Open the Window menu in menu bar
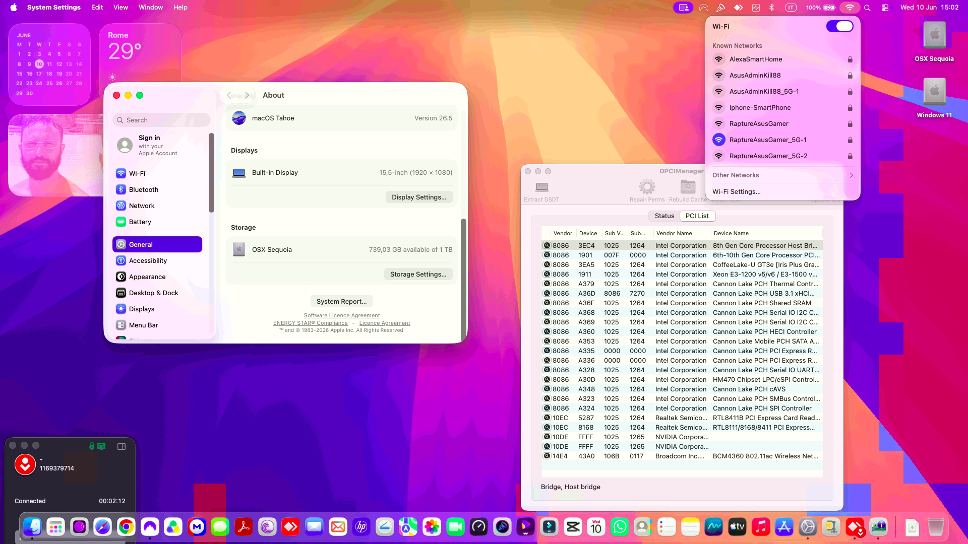 point(151,8)
